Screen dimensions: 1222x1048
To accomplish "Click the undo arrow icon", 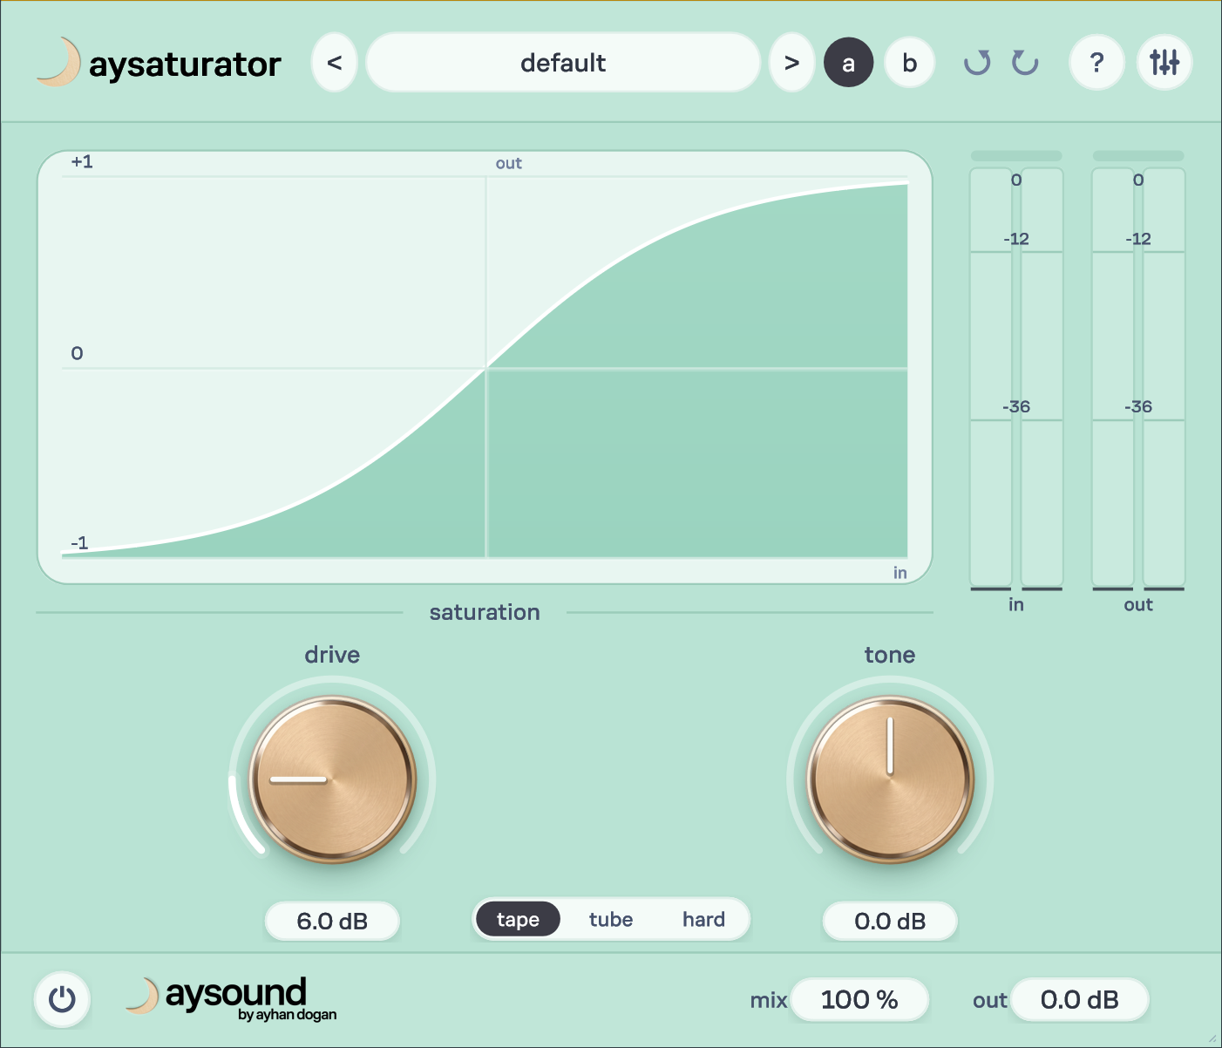I will click(978, 63).
